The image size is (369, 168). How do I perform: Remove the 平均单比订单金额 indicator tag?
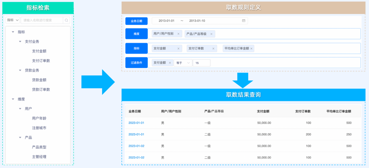point(251,49)
